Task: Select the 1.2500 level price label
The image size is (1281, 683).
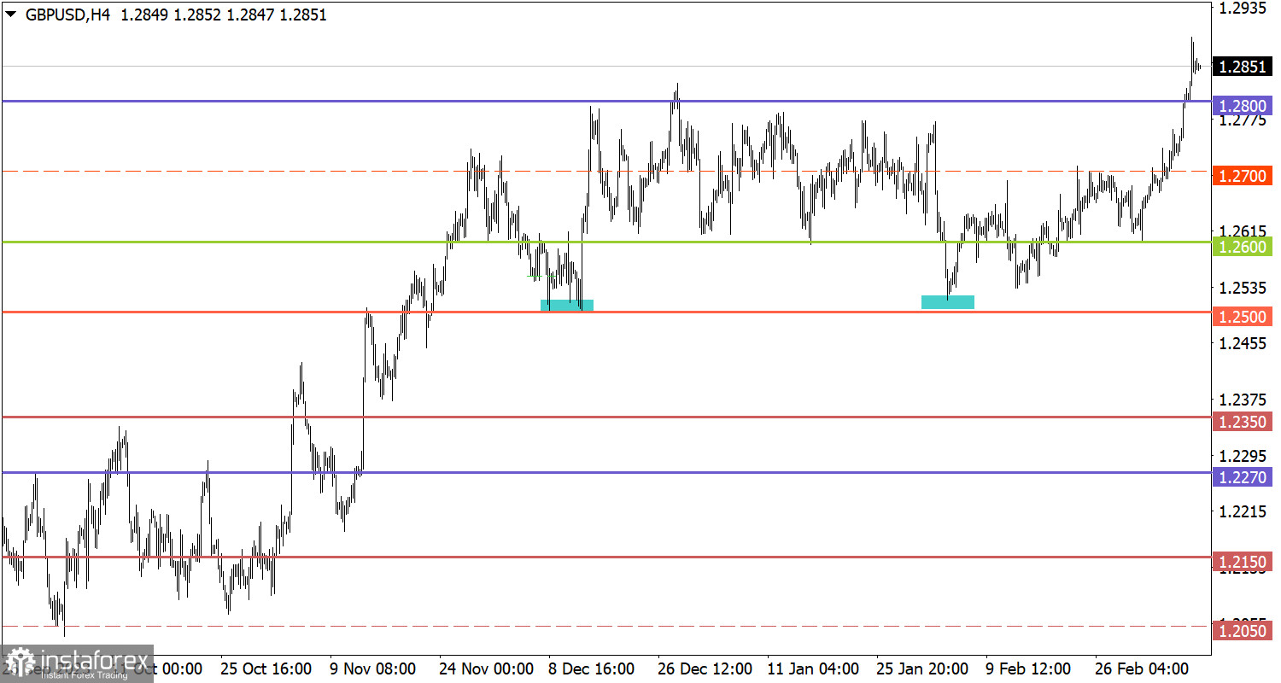Action: tap(1243, 316)
